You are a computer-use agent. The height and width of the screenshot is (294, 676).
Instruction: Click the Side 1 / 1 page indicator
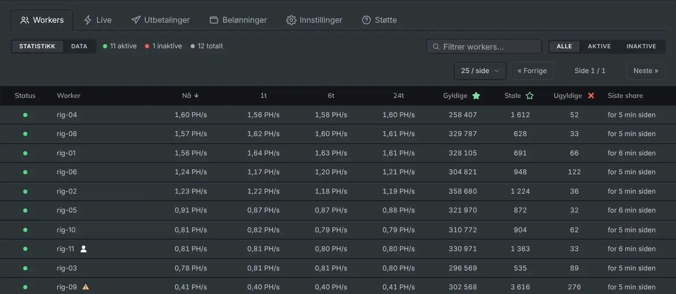tap(590, 71)
